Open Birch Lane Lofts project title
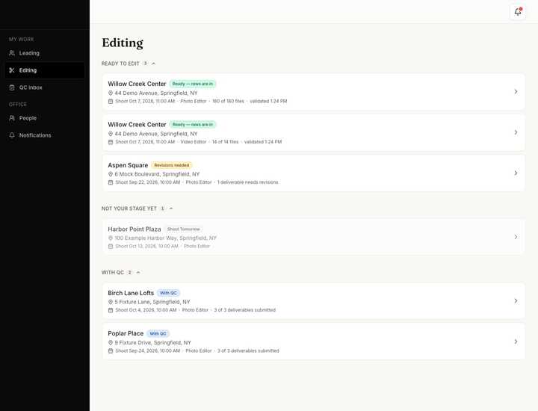The height and width of the screenshot is (411, 538). (131, 293)
